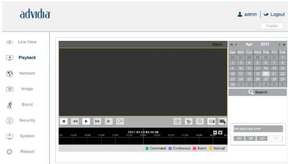The image size is (288, 164).
Task: Click the fast forward button
Action: pos(97,121)
